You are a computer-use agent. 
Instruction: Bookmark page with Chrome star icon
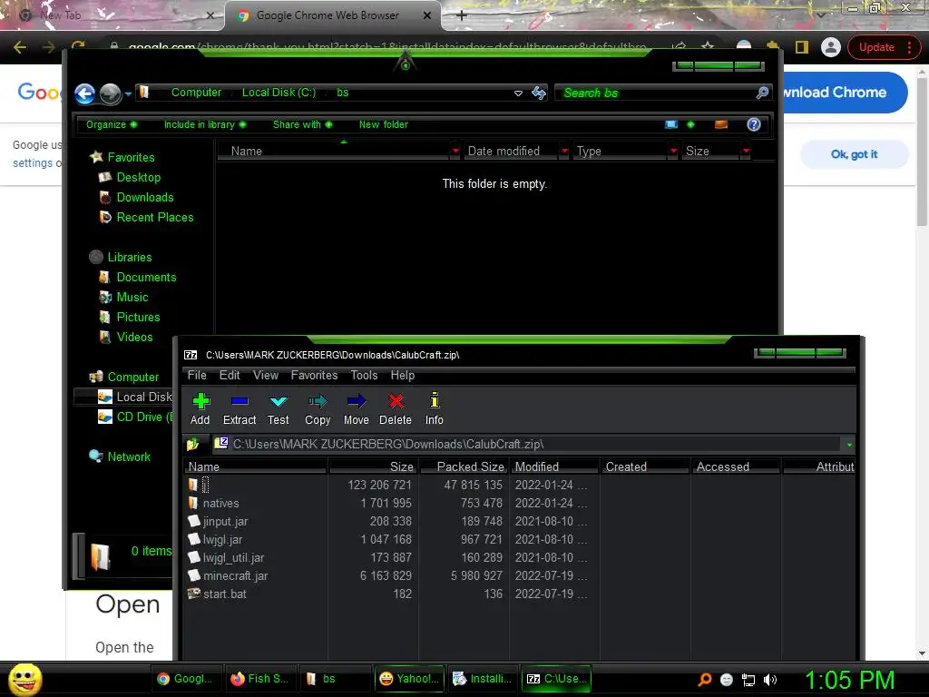(x=708, y=47)
